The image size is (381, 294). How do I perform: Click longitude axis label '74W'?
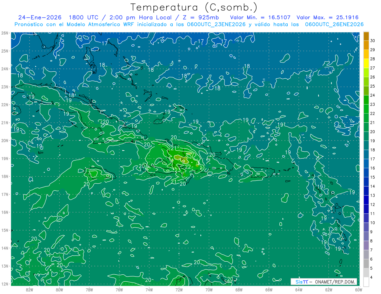[x=149, y=290]
